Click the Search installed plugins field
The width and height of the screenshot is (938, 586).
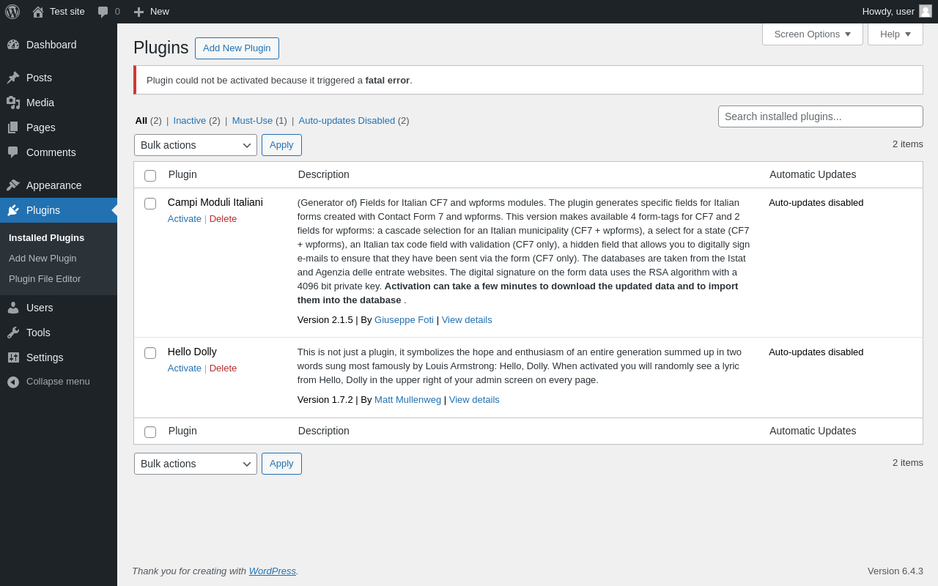[821, 116]
